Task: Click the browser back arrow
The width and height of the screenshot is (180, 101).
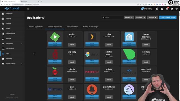Action: click(x=2, y=4)
